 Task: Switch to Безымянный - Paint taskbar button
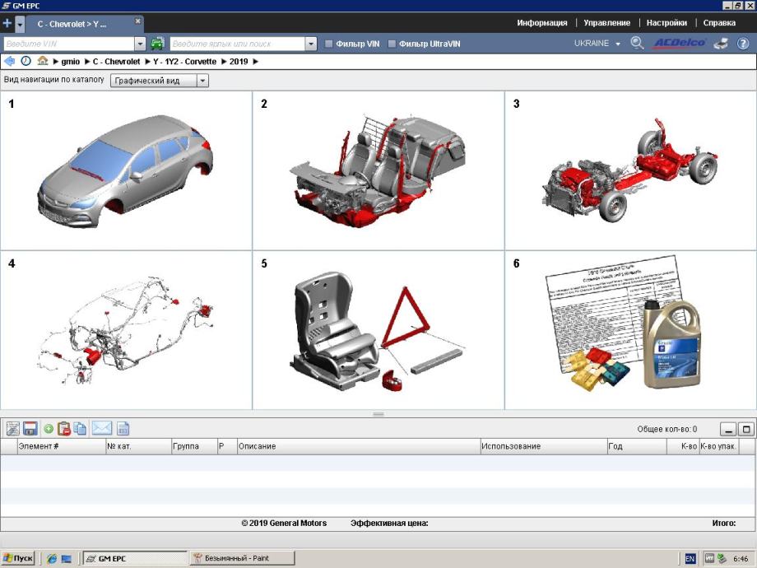[x=242, y=558]
